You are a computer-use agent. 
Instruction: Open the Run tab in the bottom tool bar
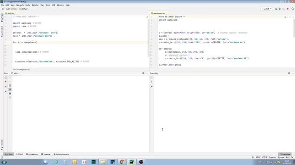pyautogui.click(x=9, y=154)
